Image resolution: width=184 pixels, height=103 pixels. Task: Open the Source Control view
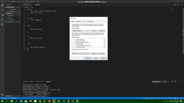point(2,15)
